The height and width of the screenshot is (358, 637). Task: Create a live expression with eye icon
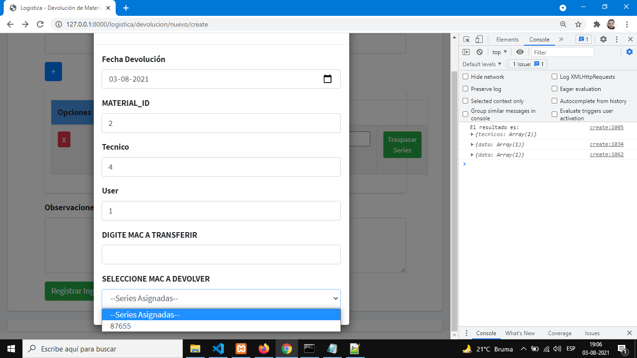(520, 52)
